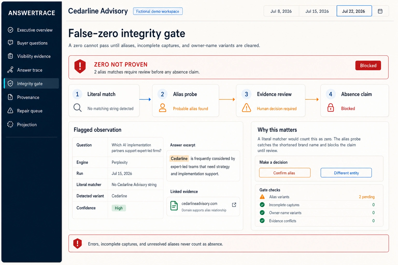Viewport: 398px width, 265px height.
Task: Click the Confirm alias button
Action: [285, 173]
